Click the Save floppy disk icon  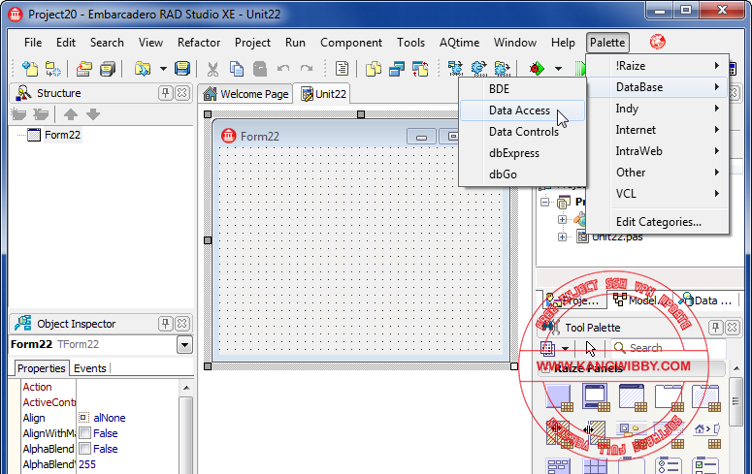click(x=182, y=69)
